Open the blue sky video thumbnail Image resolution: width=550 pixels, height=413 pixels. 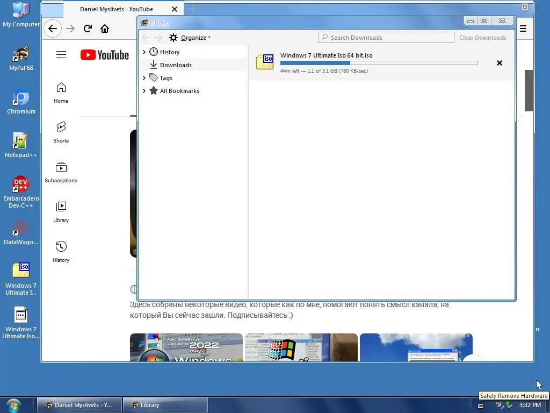[416, 347]
